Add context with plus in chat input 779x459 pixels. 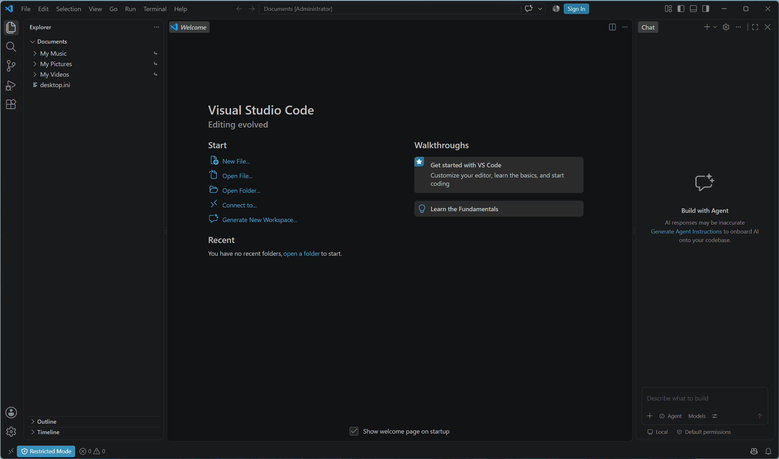[x=650, y=416]
